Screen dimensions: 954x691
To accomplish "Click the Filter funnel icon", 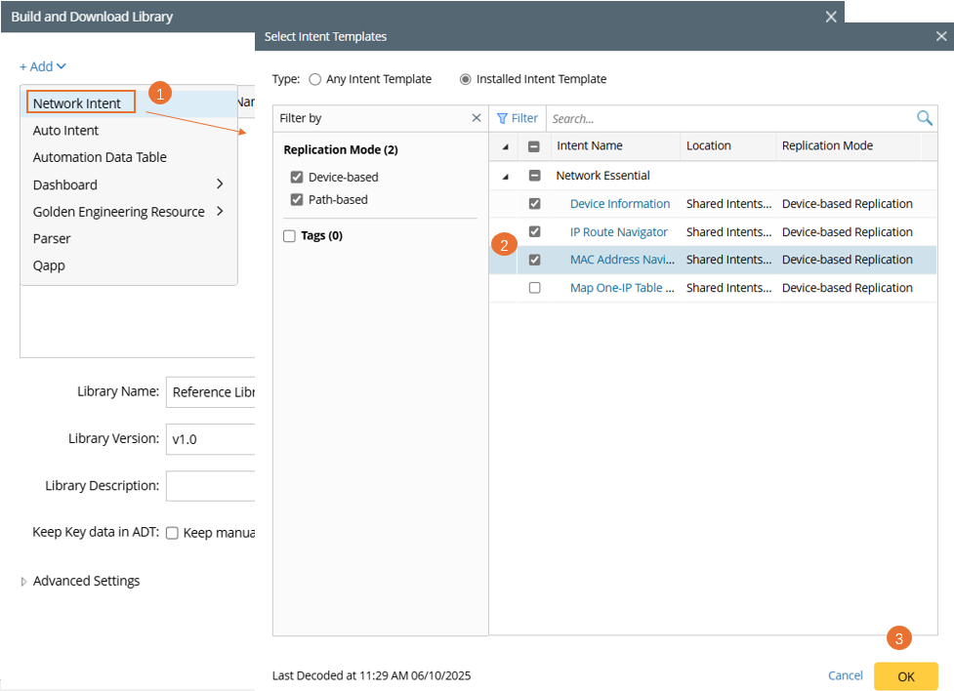I will pyautogui.click(x=502, y=118).
